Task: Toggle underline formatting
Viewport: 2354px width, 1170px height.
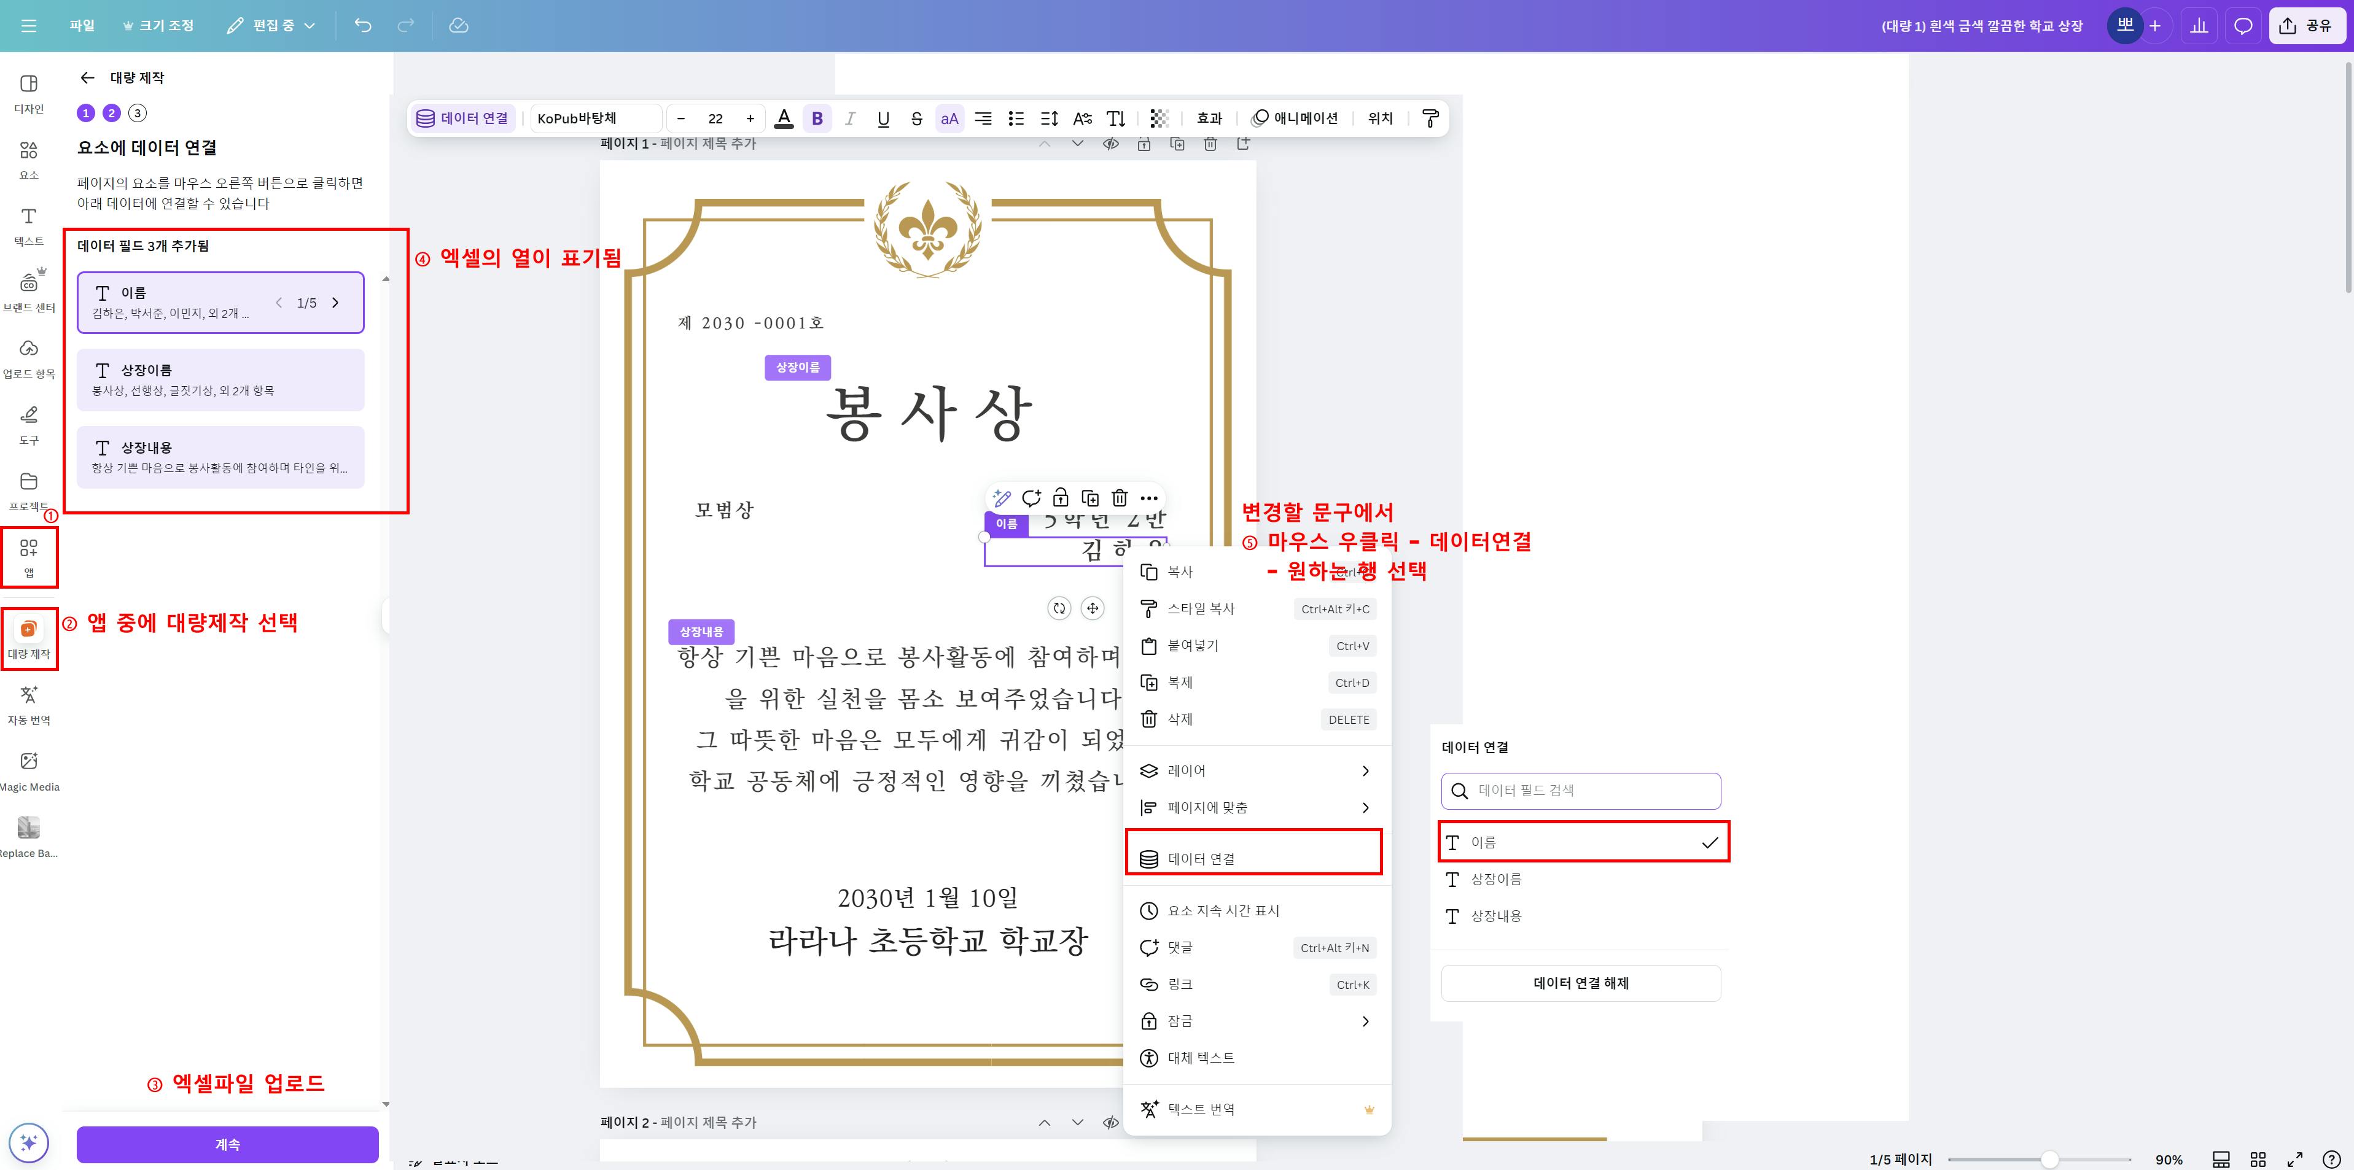Action: pyautogui.click(x=883, y=118)
